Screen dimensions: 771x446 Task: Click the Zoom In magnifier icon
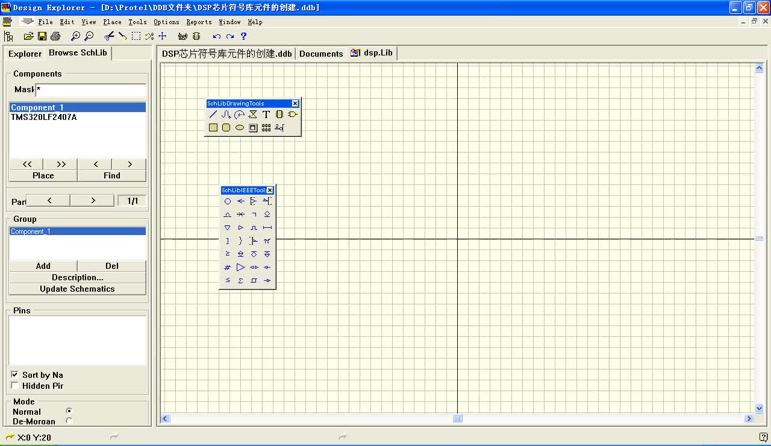pos(76,37)
